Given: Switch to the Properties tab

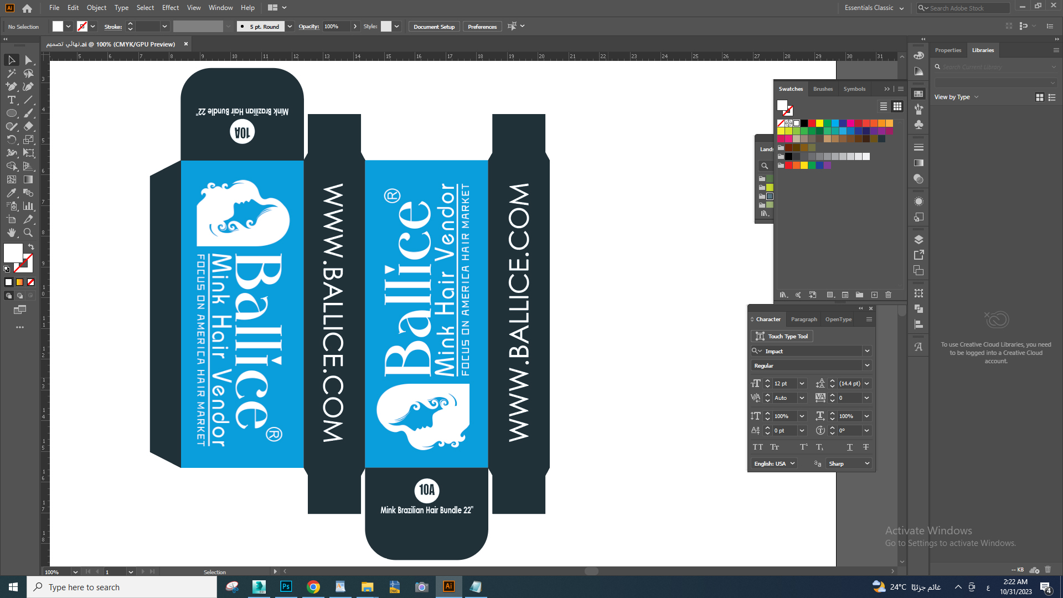Looking at the screenshot, I should (x=948, y=50).
